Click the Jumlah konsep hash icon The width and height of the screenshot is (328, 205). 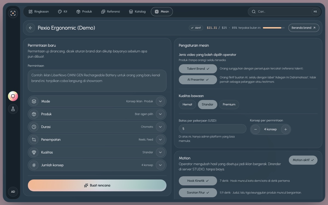tap(34, 165)
